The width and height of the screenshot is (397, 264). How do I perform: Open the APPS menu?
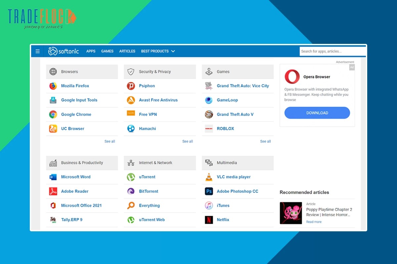(91, 51)
